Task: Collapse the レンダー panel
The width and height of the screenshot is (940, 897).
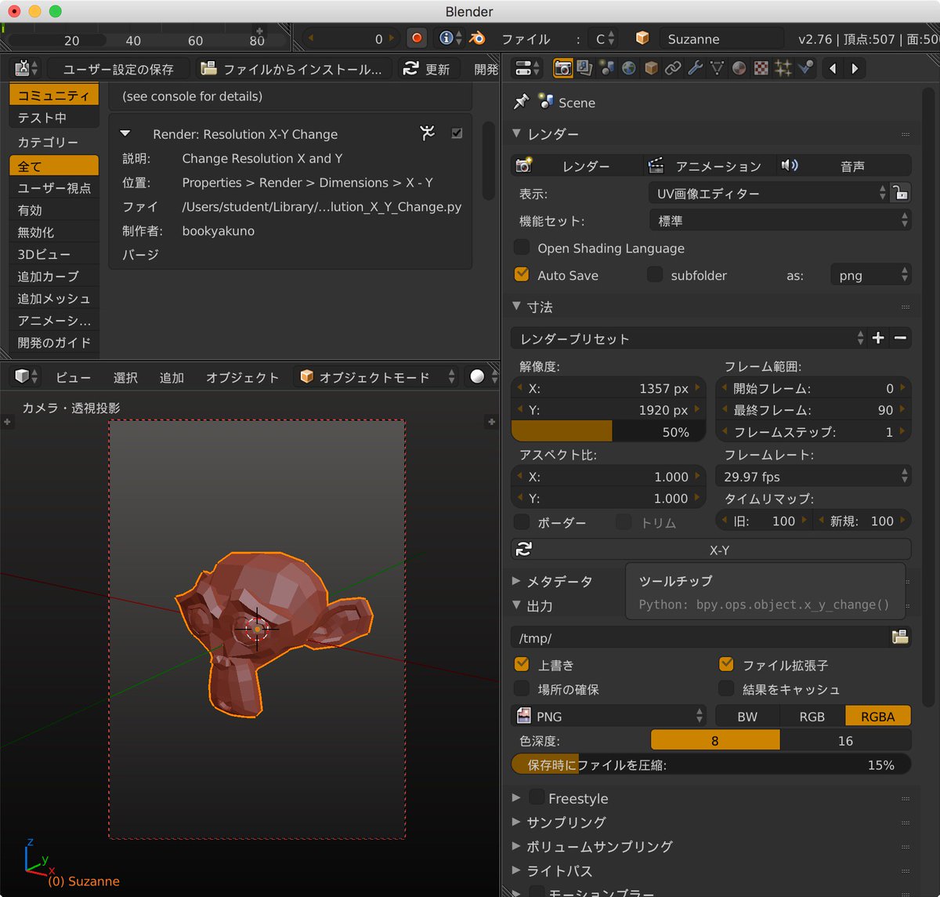Action: coord(517,134)
